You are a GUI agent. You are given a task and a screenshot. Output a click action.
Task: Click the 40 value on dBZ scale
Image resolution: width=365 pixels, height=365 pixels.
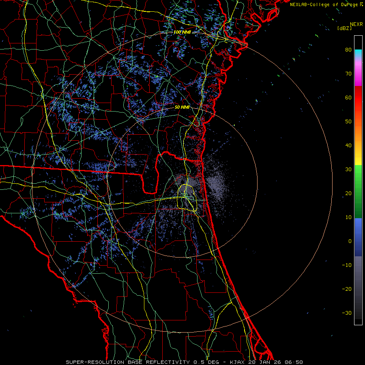[348, 146]
